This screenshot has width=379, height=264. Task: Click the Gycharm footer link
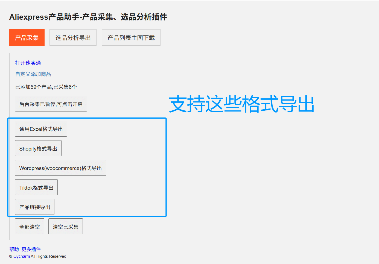pos(22,256)
